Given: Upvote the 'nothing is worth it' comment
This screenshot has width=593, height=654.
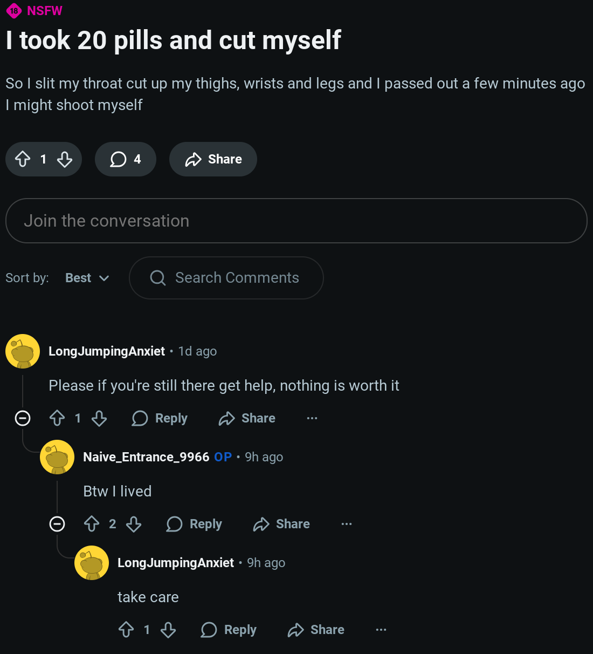Looking at the screenshot, I should point(57,418).
